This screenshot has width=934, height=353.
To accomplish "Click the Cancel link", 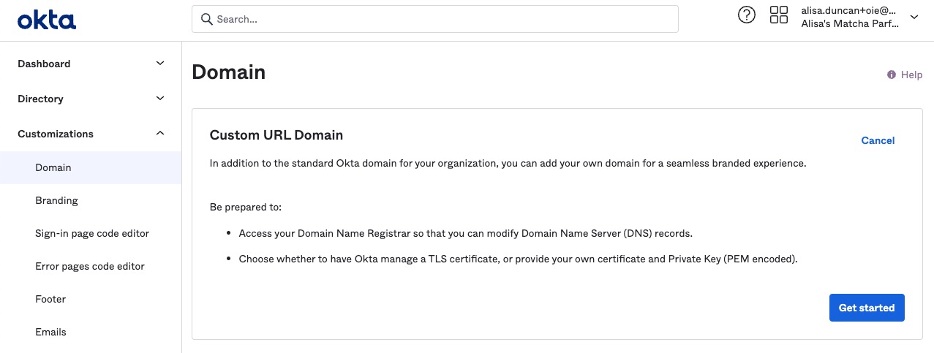I will (878, 140).
